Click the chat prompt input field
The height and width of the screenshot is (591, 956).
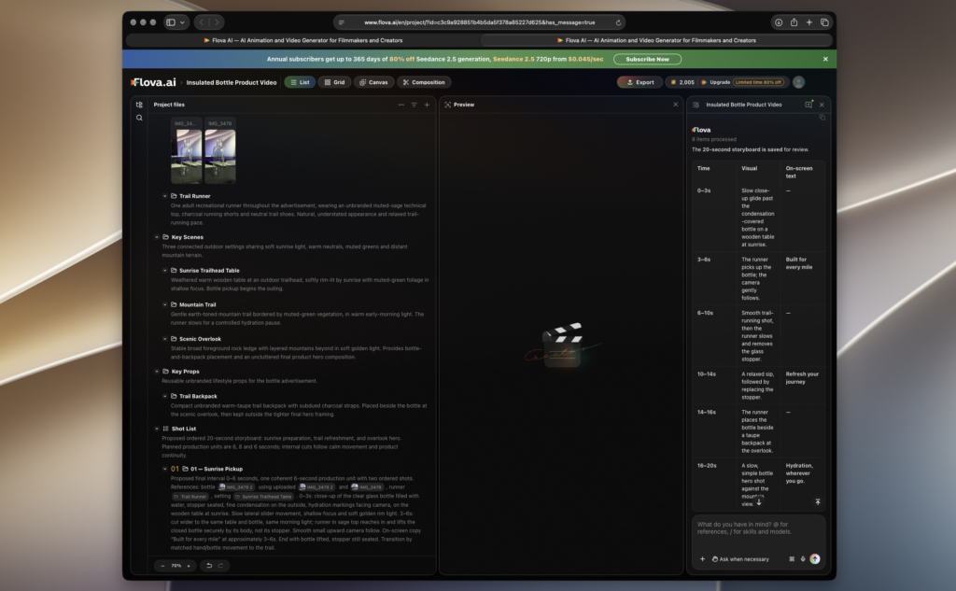[758, 528]
